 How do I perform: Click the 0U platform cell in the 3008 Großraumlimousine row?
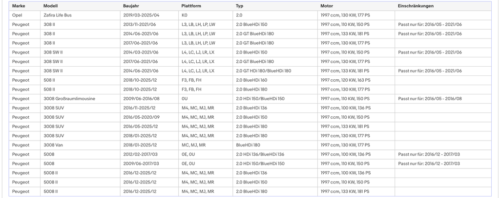[206, 99]
